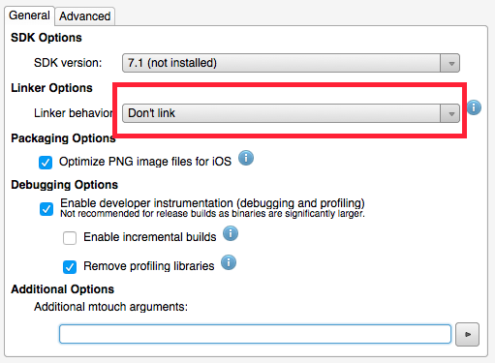
Task: Uncheck Remove profiling libraries
Action: point(70,267)
